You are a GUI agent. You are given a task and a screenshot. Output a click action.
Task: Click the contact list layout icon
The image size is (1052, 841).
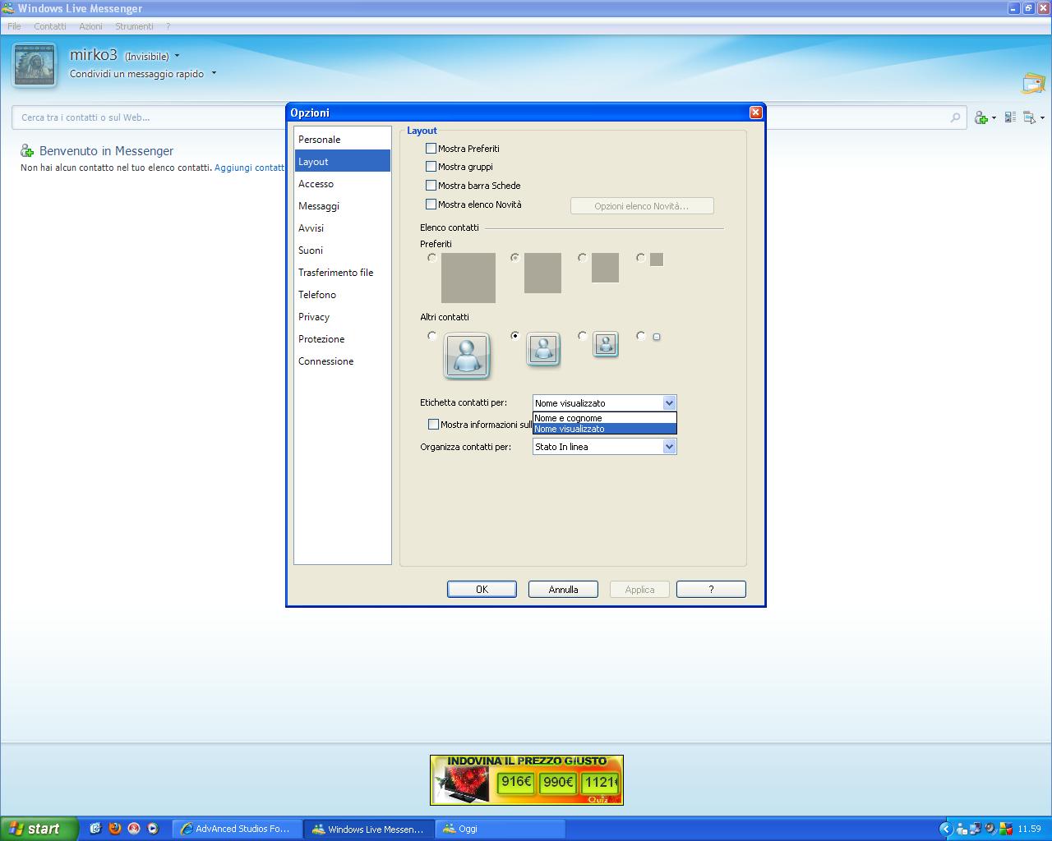(1011, 117)
